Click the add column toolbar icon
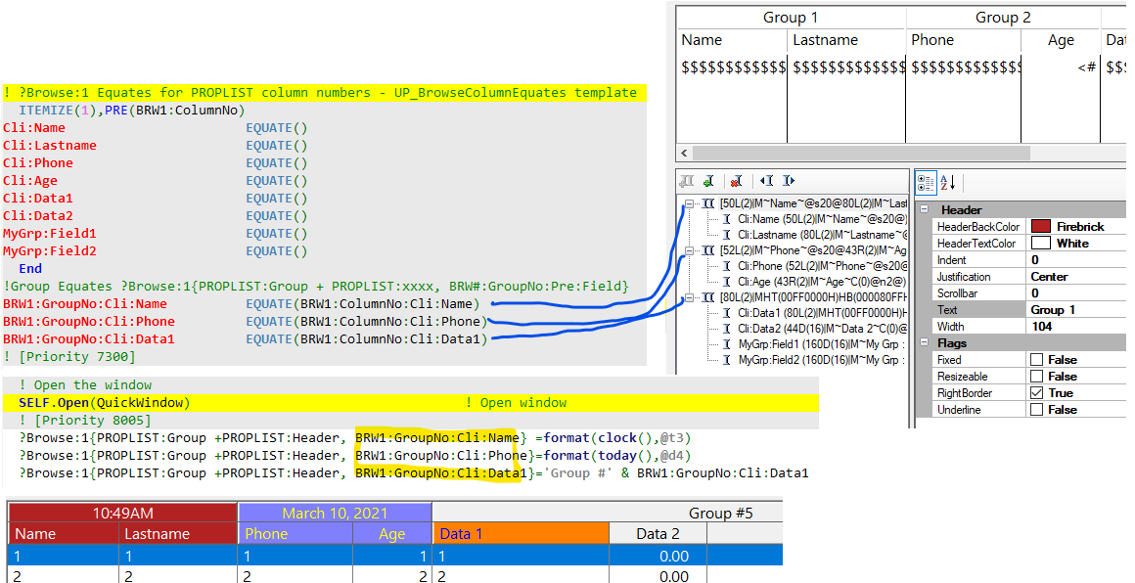This screenshot has width=1135, height=583. click(x=708, y=181)
